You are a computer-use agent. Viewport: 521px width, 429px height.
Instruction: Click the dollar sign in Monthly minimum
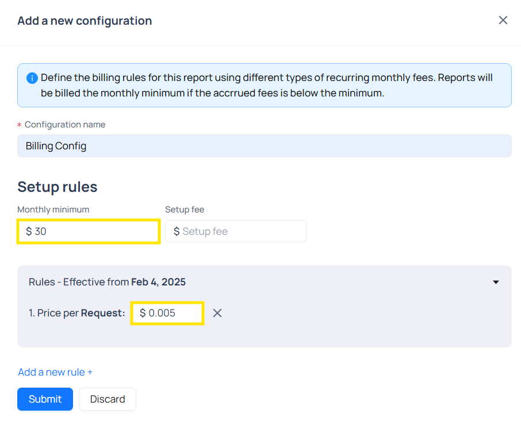coord(29,231)
